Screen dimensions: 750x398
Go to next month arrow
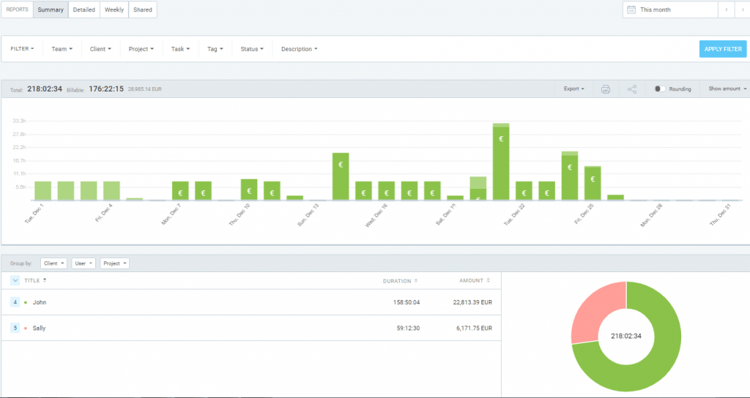[741, 10]
